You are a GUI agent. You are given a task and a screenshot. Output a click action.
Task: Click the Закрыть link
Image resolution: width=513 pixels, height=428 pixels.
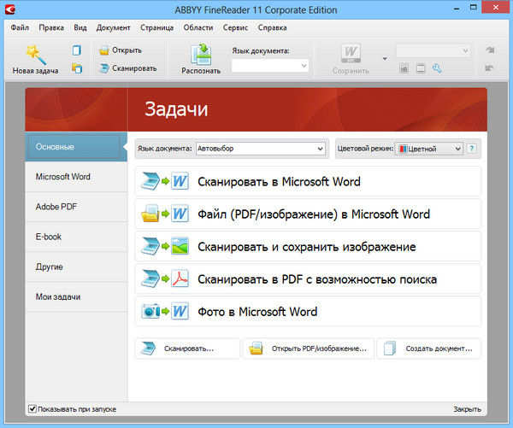(x=466, y=409)
